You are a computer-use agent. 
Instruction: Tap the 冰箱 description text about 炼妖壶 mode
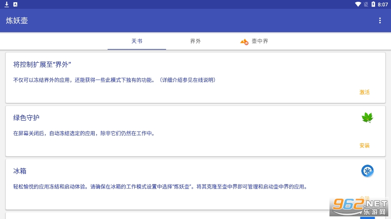160,187
